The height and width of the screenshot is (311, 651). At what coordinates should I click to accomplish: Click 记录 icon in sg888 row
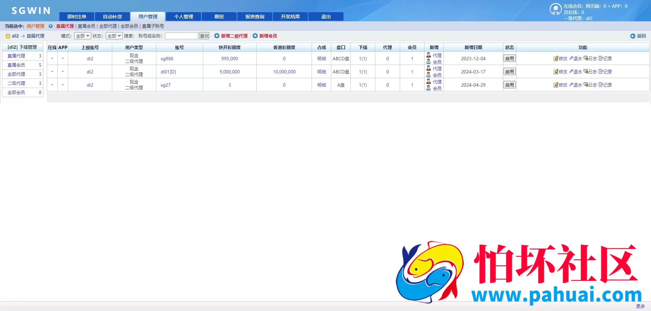coord(600,59)
